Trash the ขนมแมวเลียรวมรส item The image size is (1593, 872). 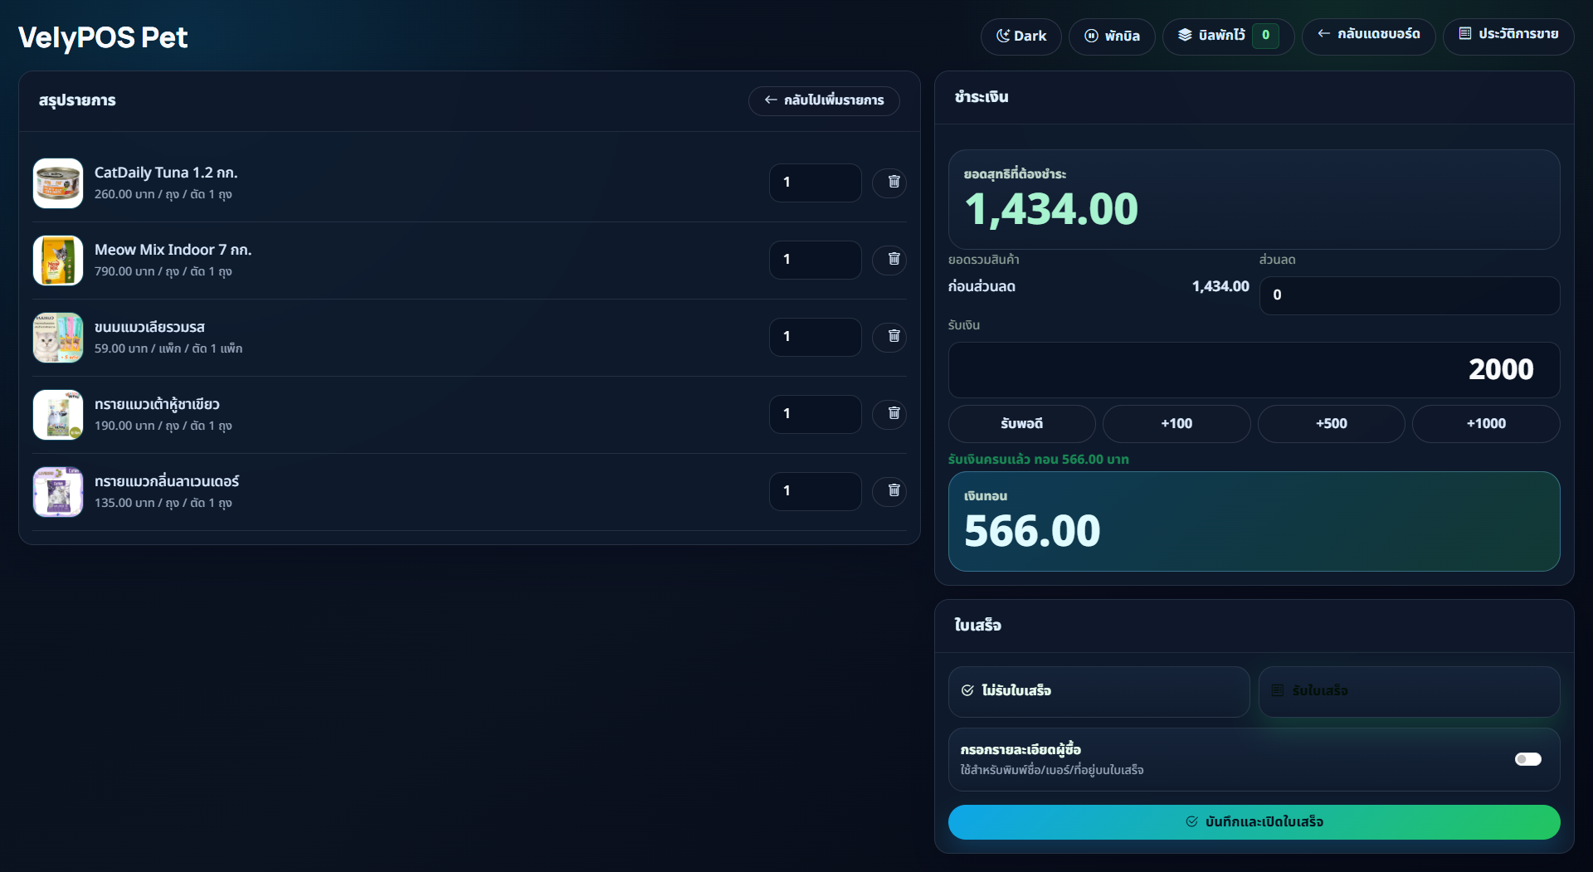[893, 336]
